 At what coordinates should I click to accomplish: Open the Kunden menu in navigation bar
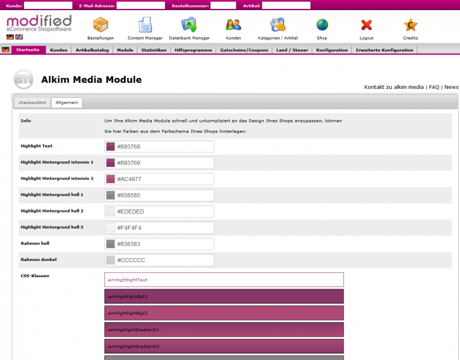pos(59,50)
